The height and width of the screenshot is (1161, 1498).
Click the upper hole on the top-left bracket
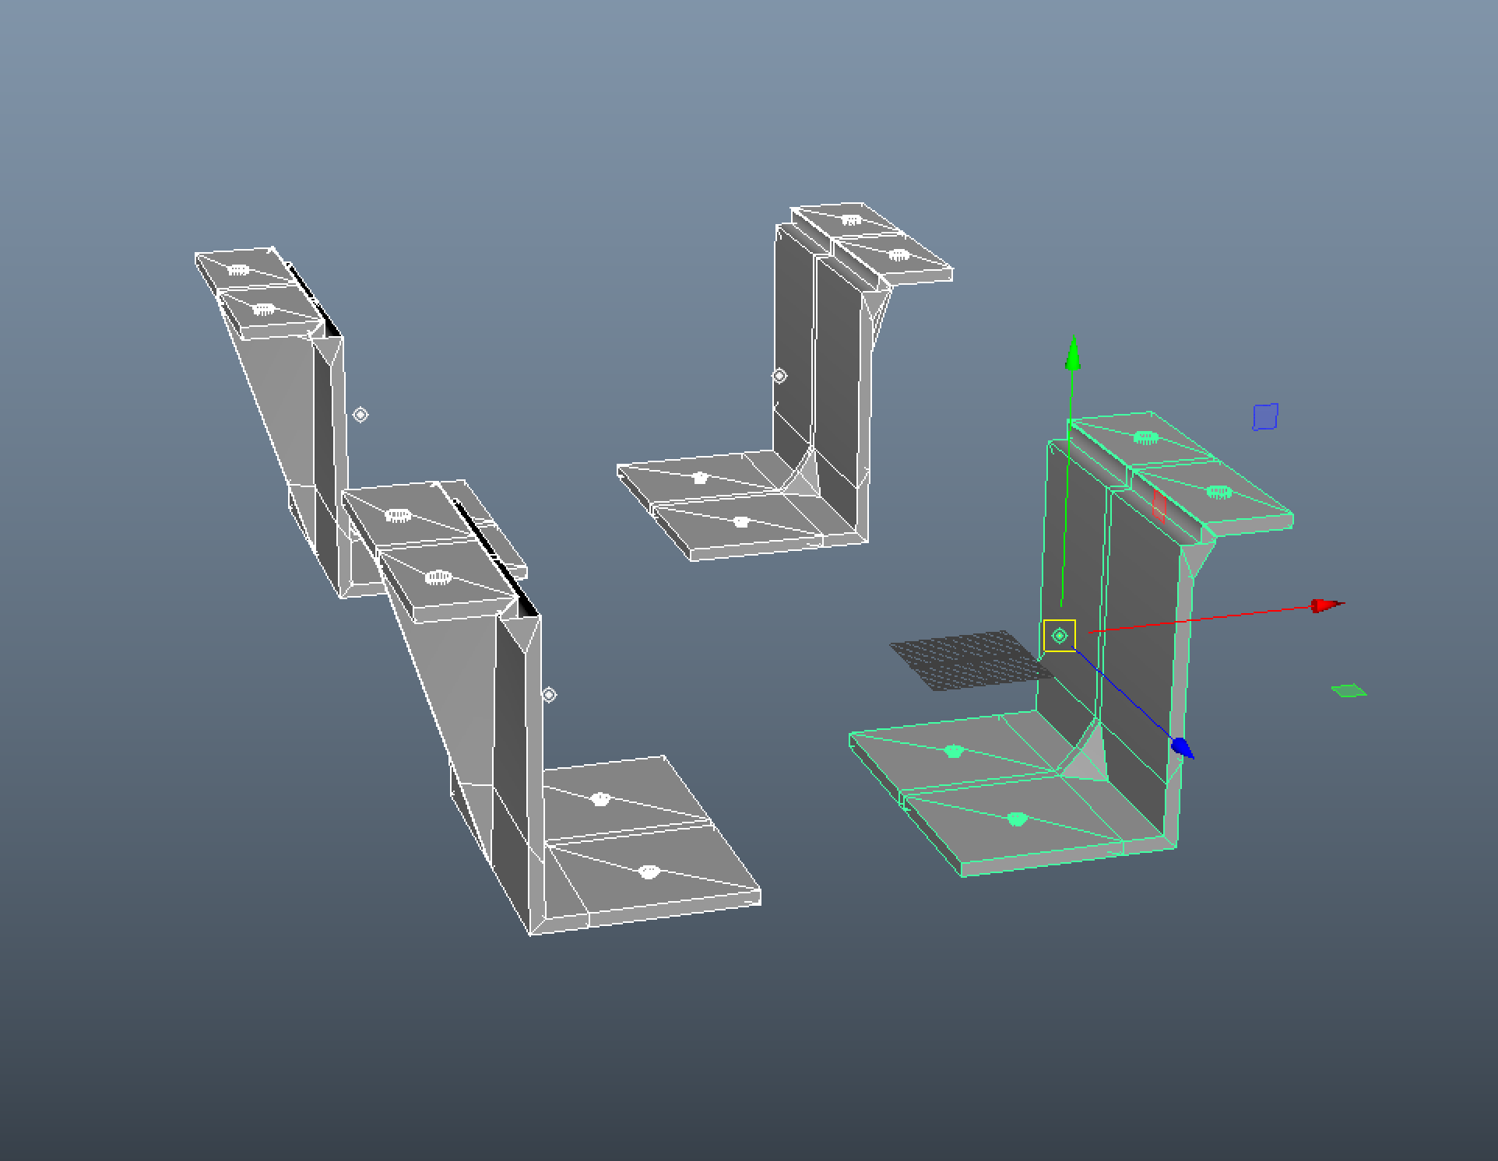point(238,270)
